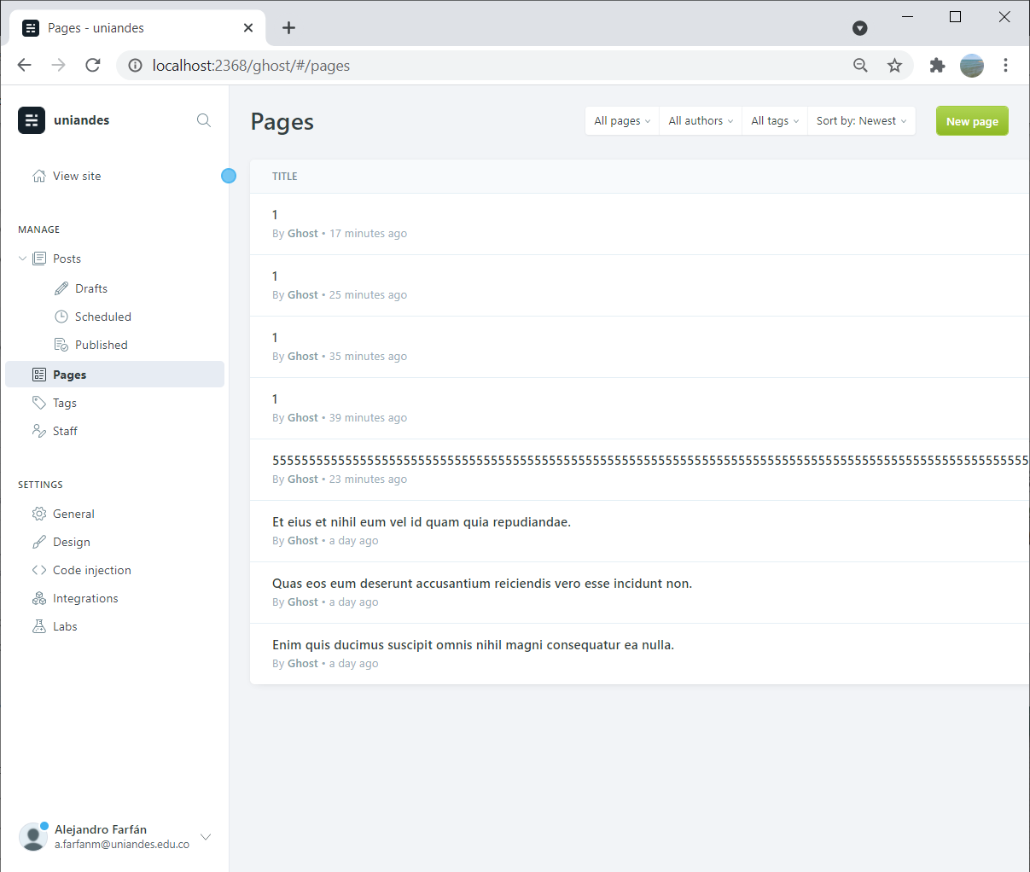Open page "1" from 39 minutes ago

click(x=639, y=409)
